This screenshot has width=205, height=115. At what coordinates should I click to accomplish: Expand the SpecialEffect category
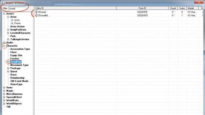[4, 97]
